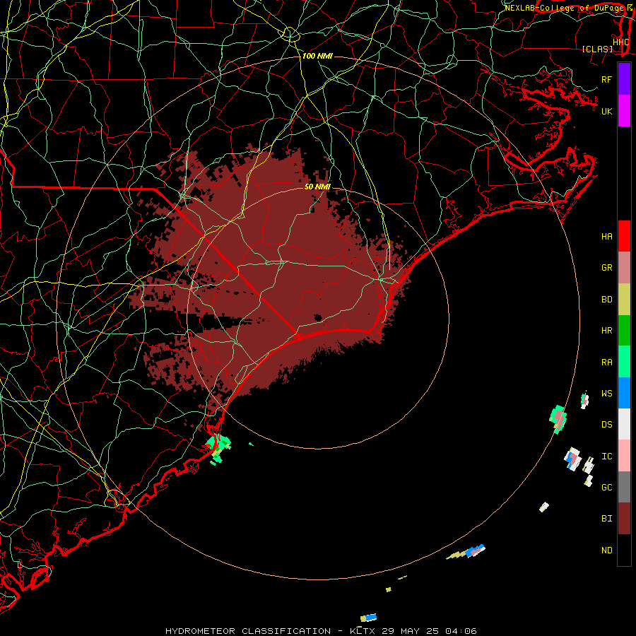Screen dimensions: 636x636
Task: Click the "BI" legend label
Action: tap(607, 519)
